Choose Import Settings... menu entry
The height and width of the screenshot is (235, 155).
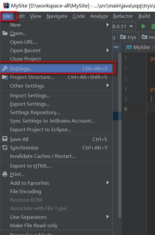tap(56, 96)
